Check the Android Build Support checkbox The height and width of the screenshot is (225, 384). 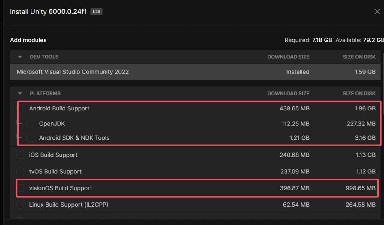tap(20, 109)
